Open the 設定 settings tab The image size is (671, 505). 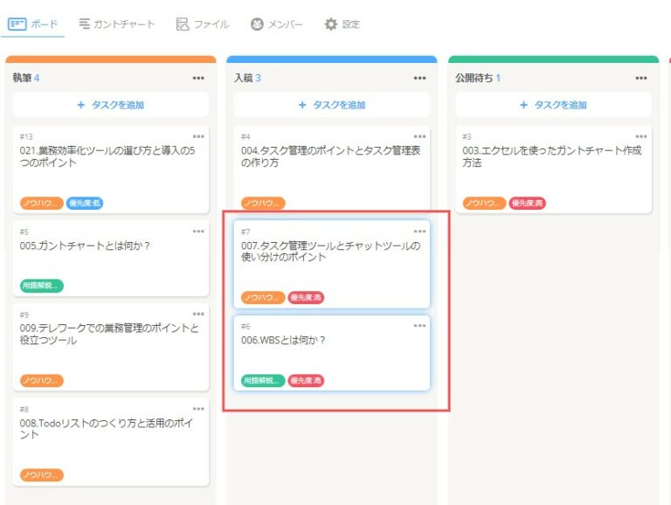pyautogui.click(x=342, y=24)
